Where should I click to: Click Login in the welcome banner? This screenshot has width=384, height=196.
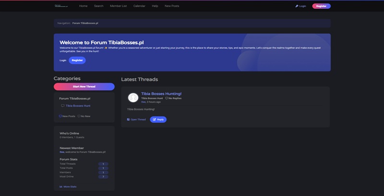pos(63,60)
